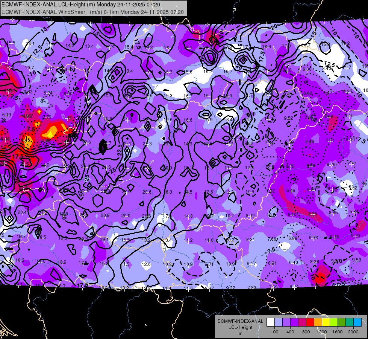Screen dimensions: 368x339
Task: Click the grid value 6.40
Action: click(294, 262)
